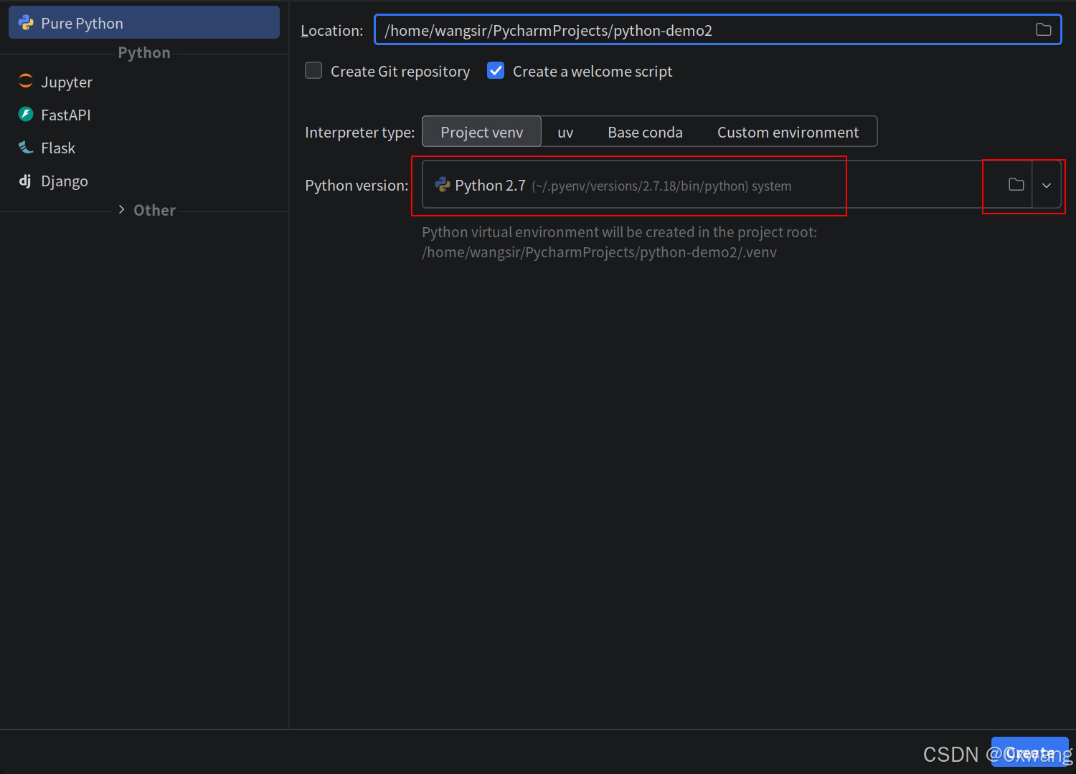
Task: Browse for project location with folder icon
Action: 1044,30
